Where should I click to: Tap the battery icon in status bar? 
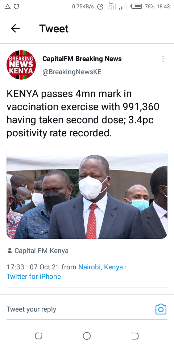(x=136, y=7)
